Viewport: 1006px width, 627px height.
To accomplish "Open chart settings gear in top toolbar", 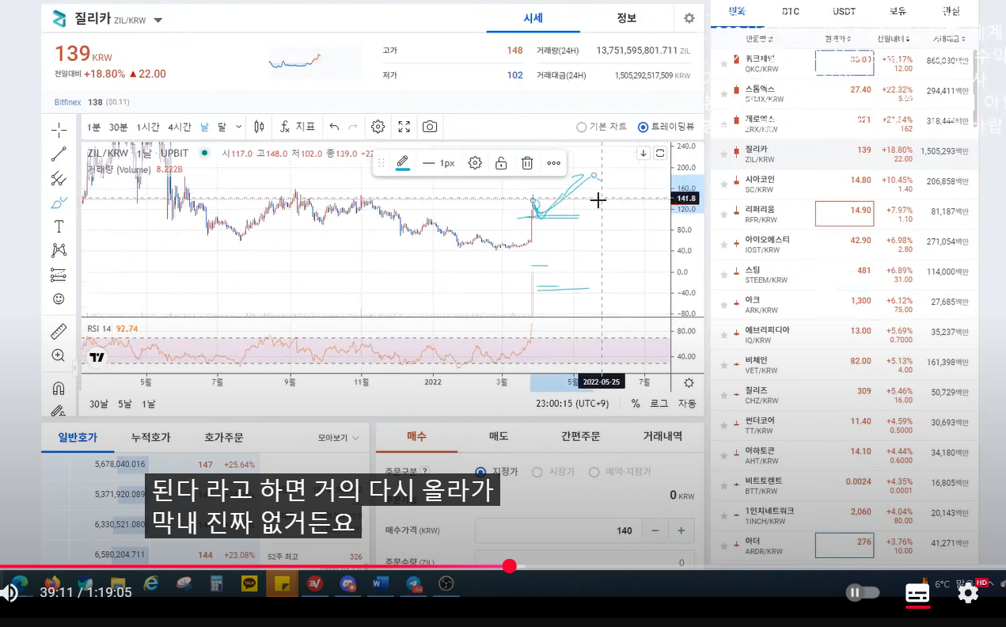I will (x=378, y=127).
